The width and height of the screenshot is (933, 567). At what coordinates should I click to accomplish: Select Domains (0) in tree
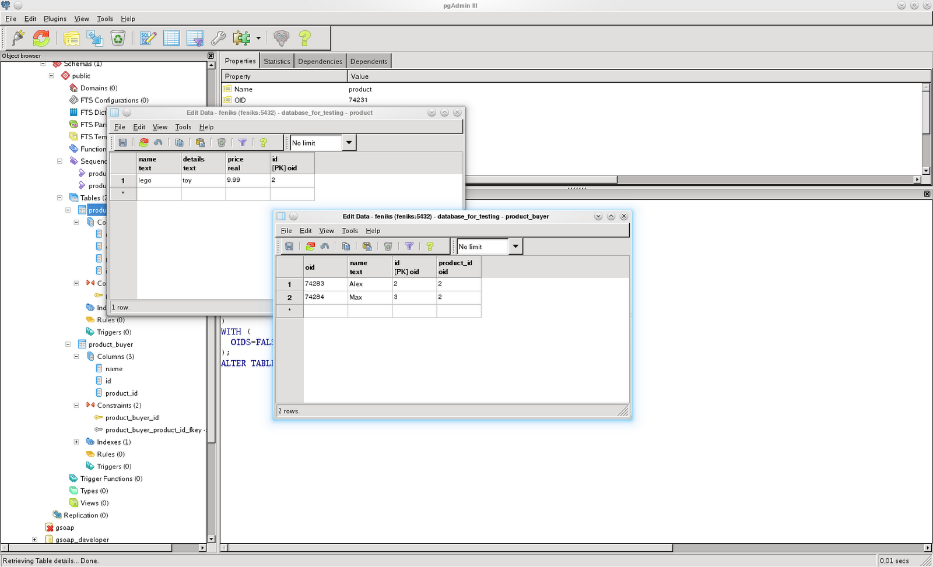[x=99, y=89]
